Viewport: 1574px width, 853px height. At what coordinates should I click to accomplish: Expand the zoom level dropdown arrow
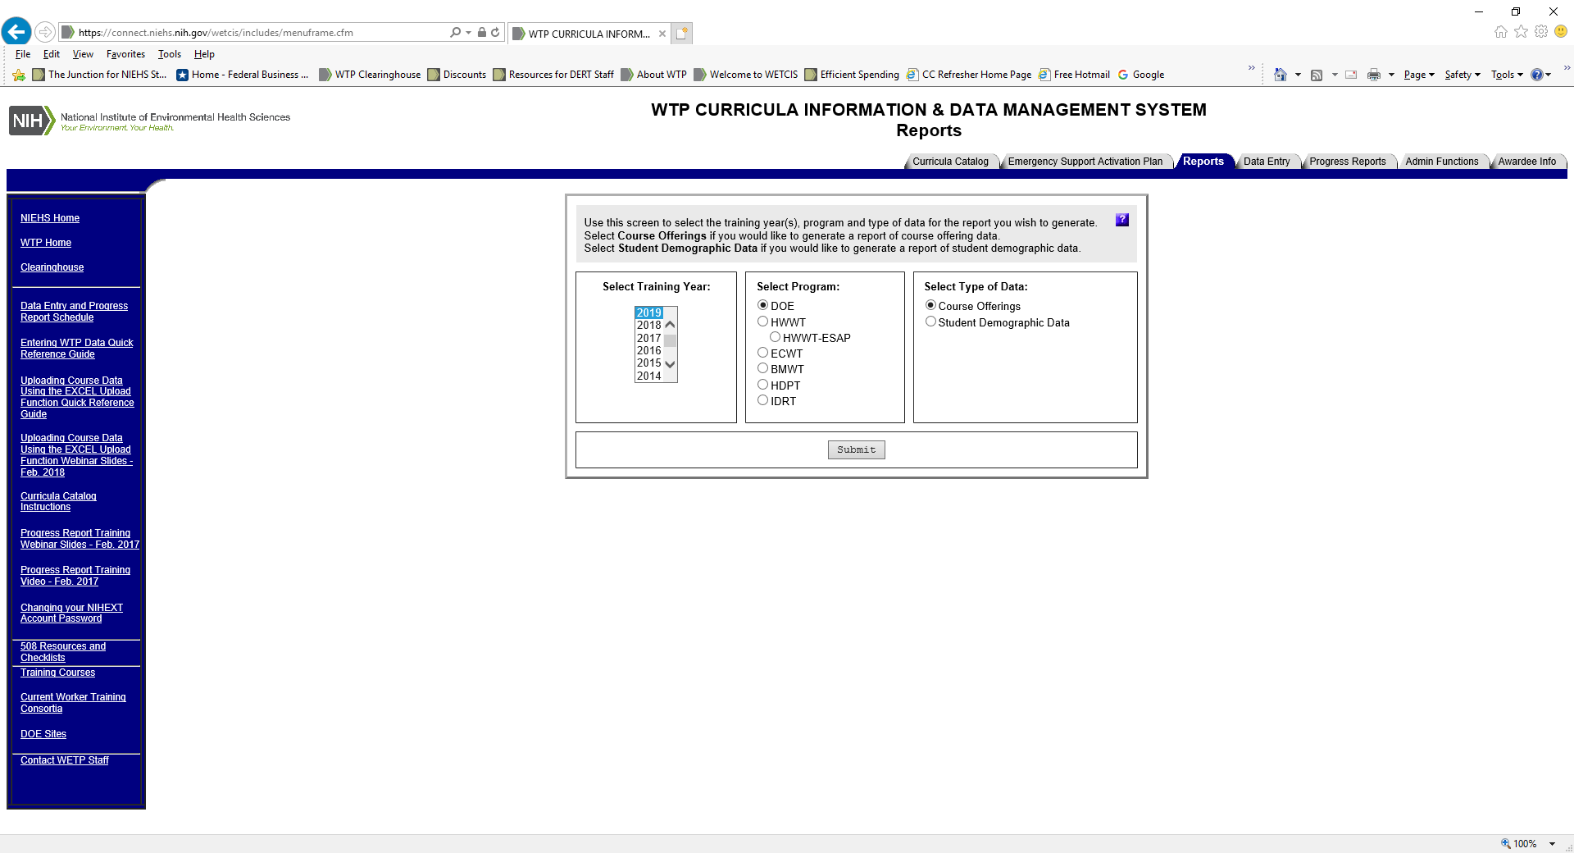click(x=1552, y=843)
